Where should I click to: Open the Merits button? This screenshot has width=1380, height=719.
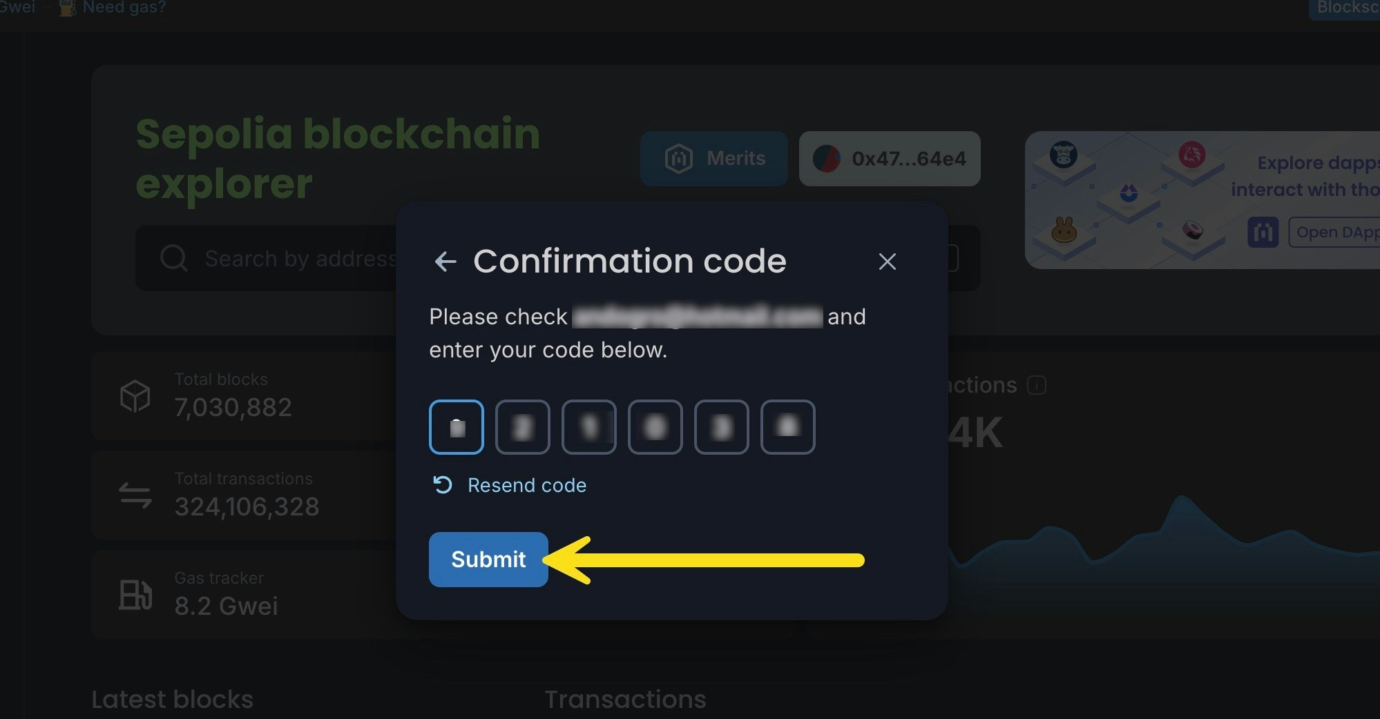[x=714, y=159]
